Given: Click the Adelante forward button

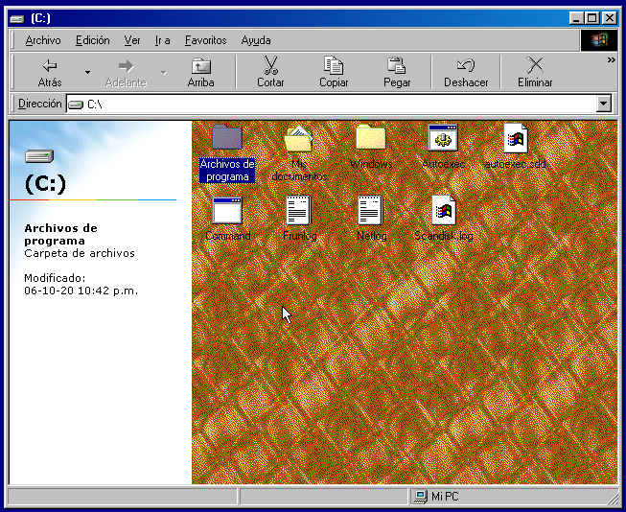Looking at the screenshot, I should (x=126, y=72).
